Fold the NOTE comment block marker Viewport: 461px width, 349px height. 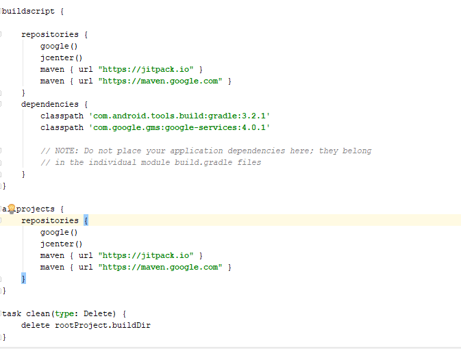(x=1, y=151)
